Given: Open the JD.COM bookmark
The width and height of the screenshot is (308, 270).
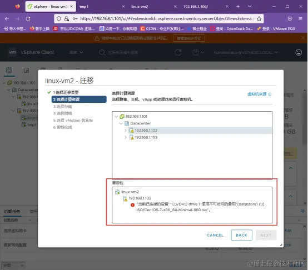Looking at the screenshot, I should [74, 29].
